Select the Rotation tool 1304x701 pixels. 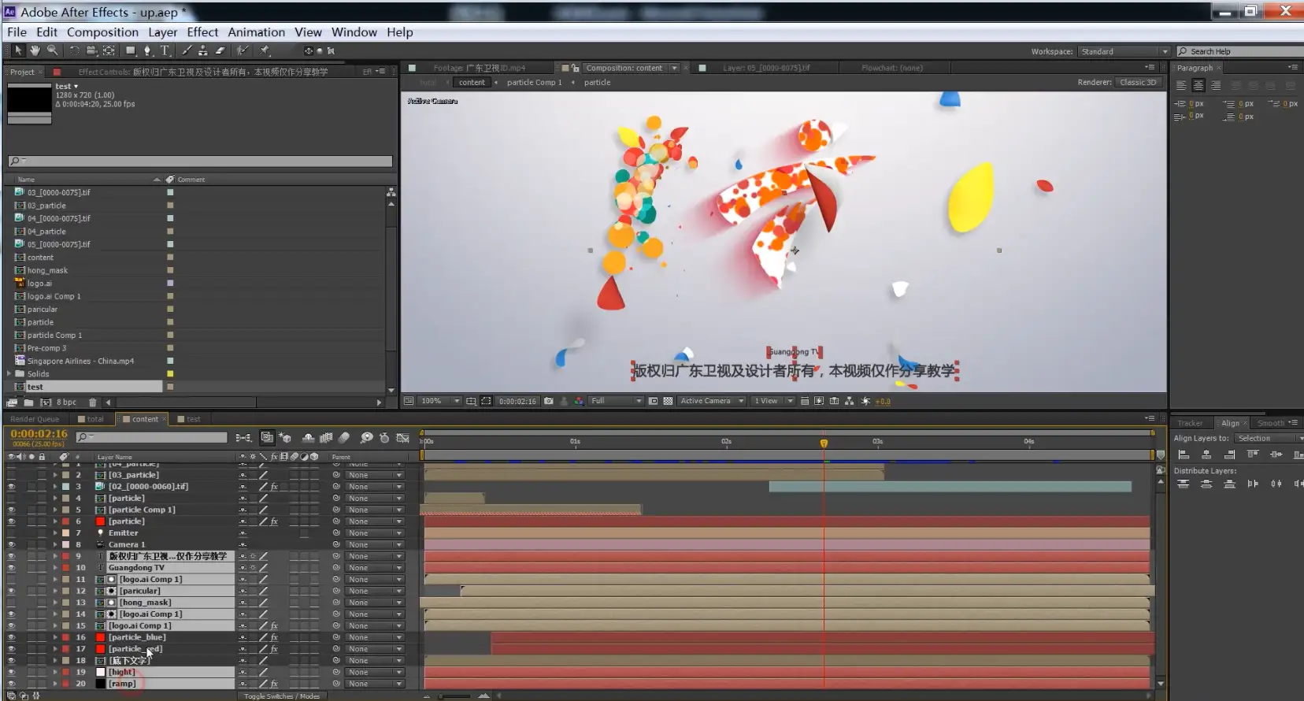74,50
